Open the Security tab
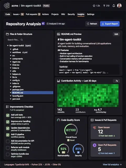Image resolution: width=126 pixels, height=168 pixels. click(71, 14)
